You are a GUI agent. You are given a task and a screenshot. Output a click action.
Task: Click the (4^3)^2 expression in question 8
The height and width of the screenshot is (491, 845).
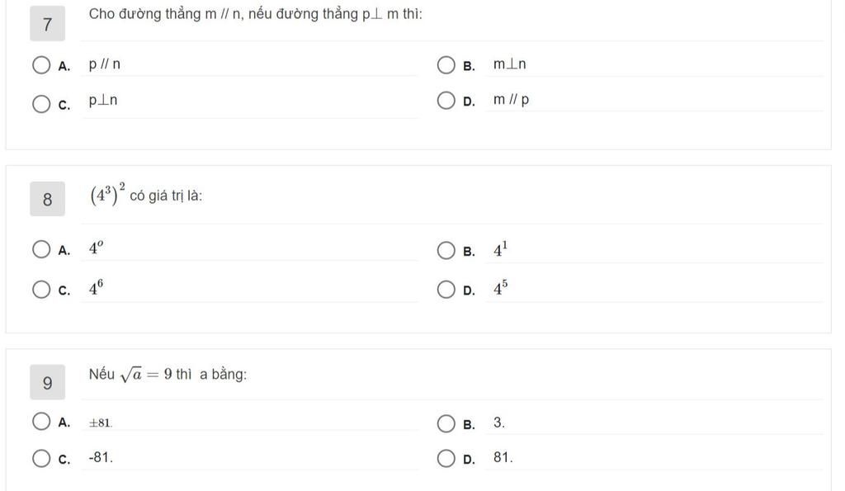coord(107,195)
